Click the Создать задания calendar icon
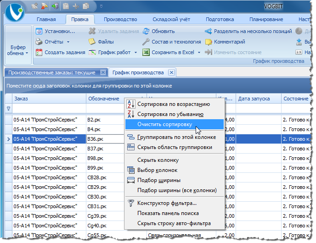 (39, 52)
